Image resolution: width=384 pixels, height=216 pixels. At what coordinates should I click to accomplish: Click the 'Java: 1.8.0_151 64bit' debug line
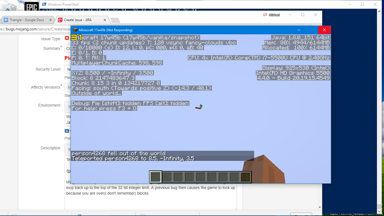(301, 38)
